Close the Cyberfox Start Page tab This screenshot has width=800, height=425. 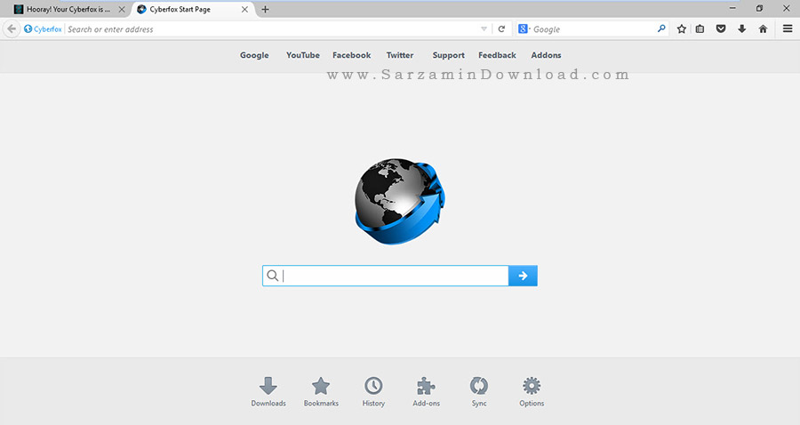click(x=244, y=9)
